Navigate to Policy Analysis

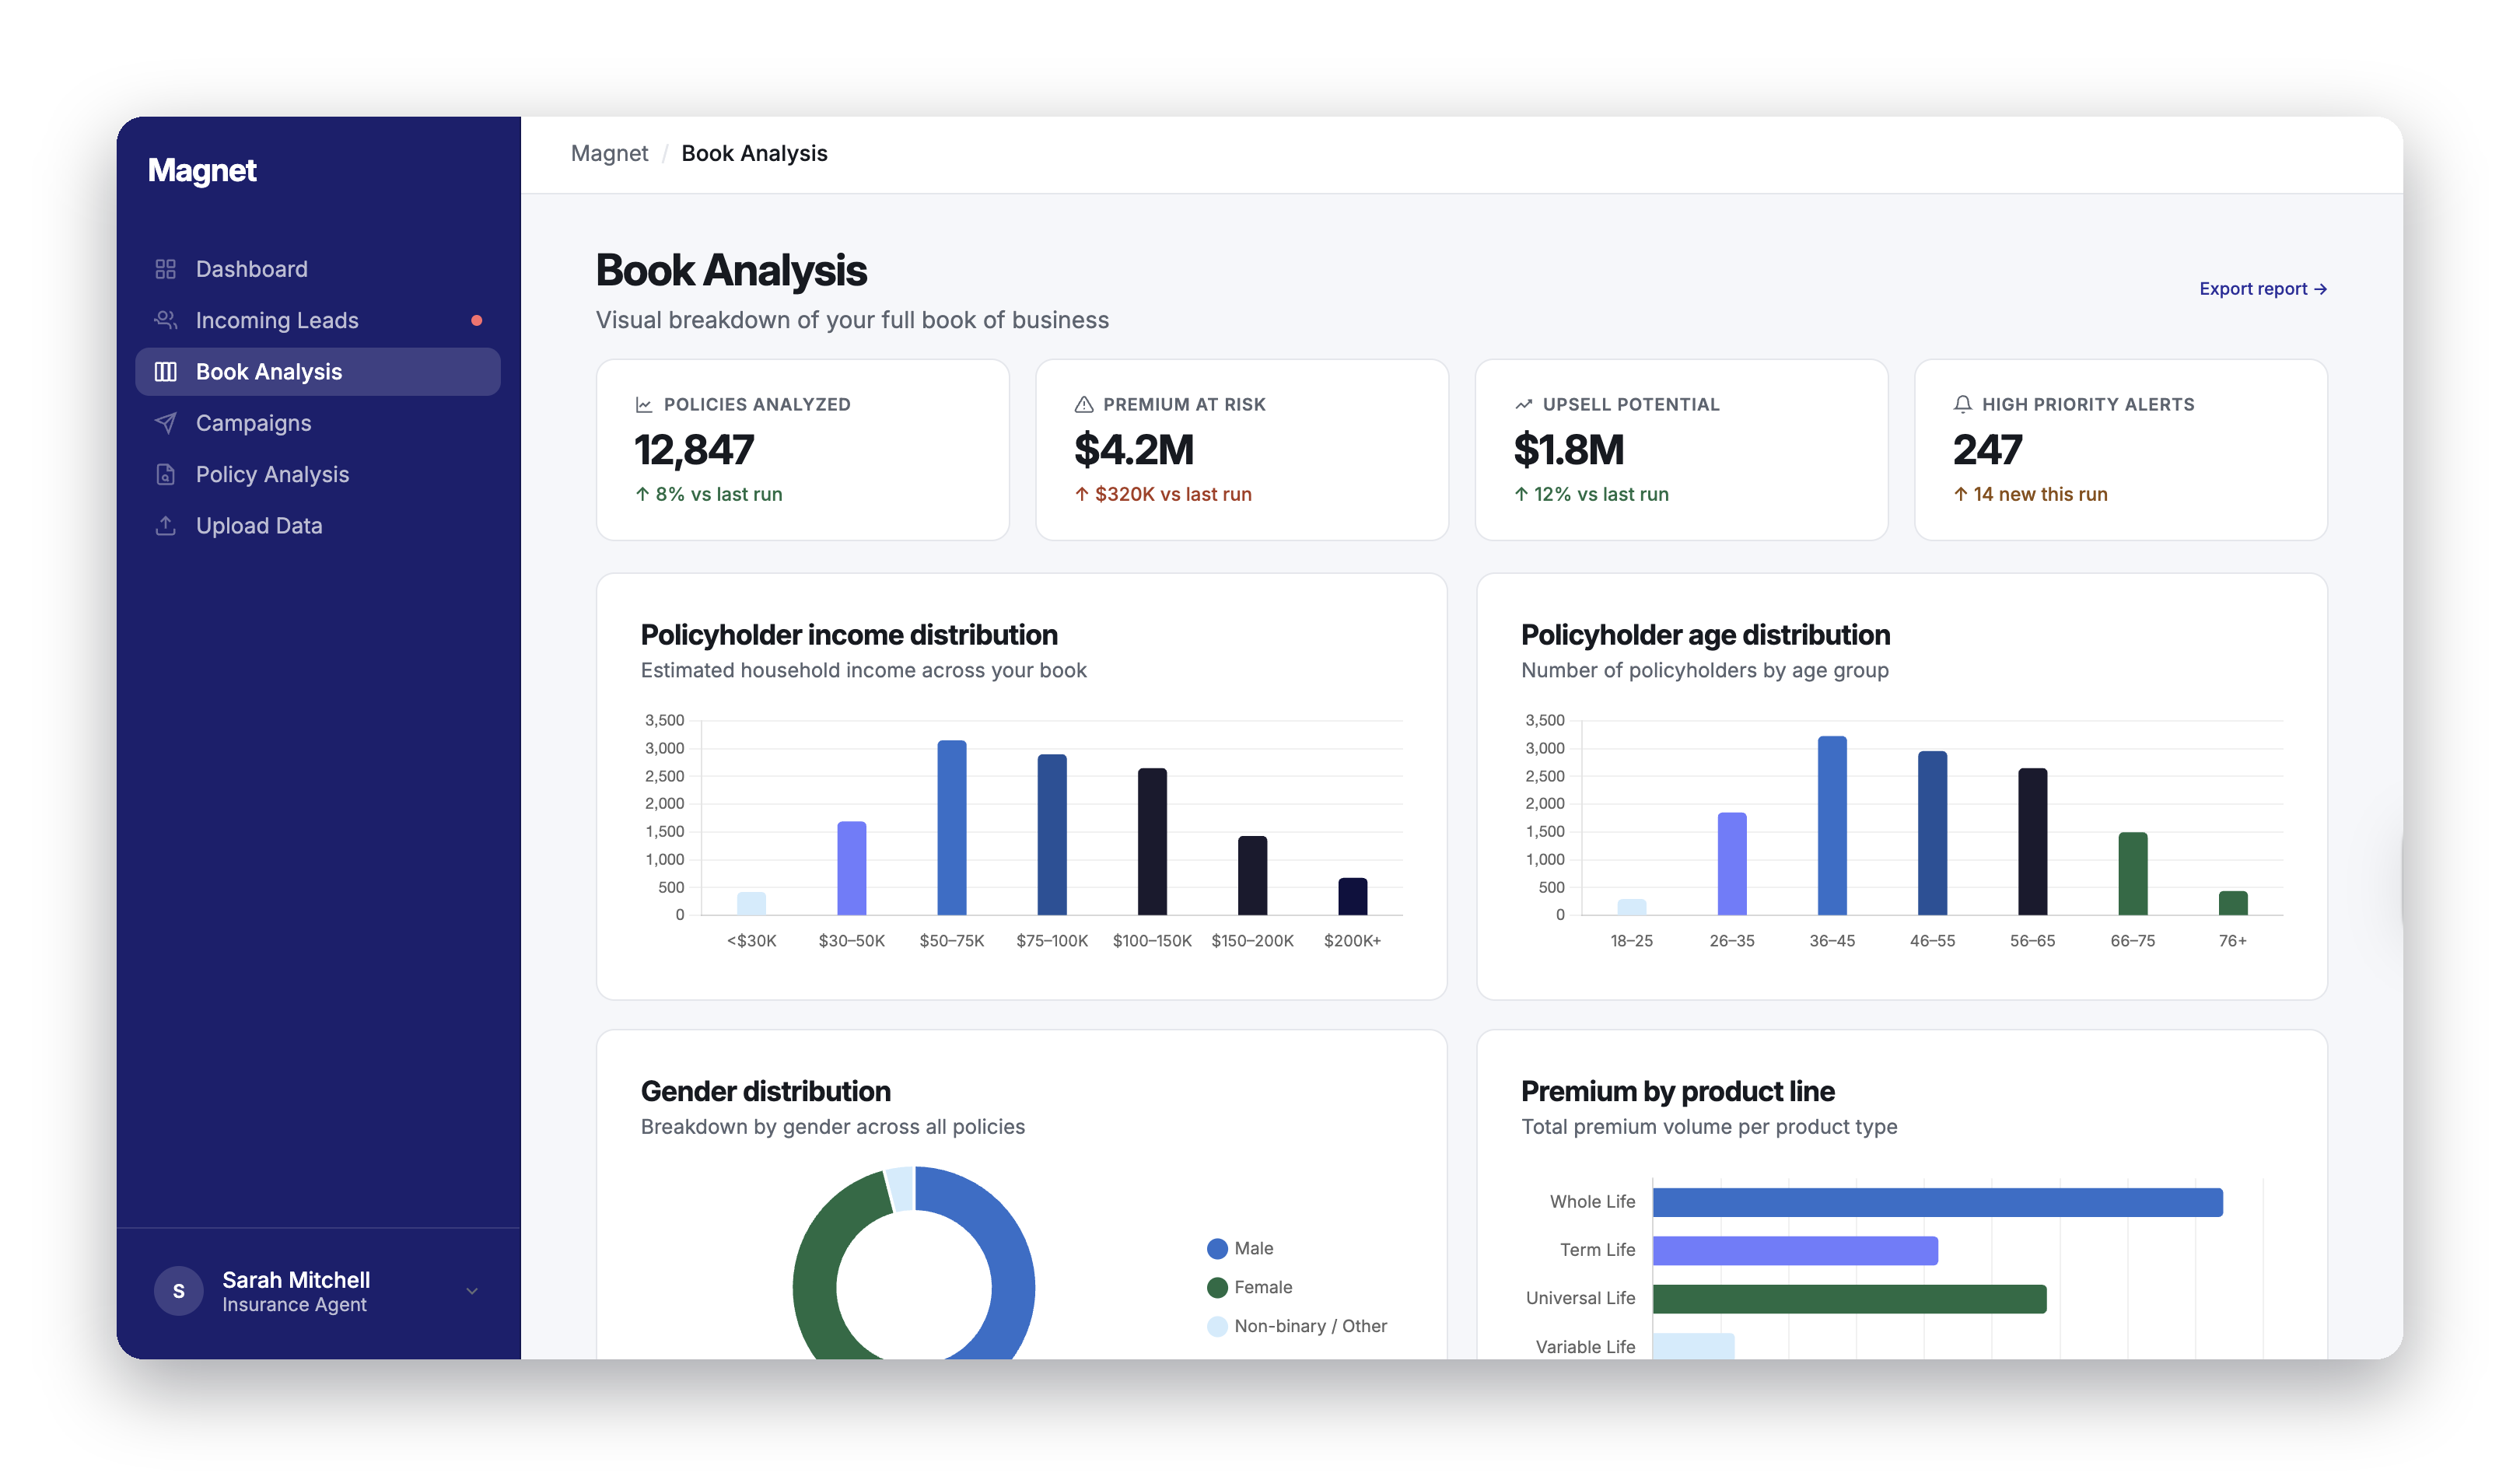click(318, 474)
